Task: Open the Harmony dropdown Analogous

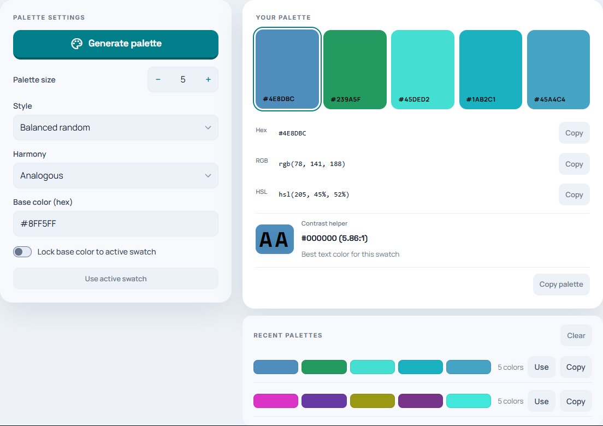Action: click(x=116, y=176)
